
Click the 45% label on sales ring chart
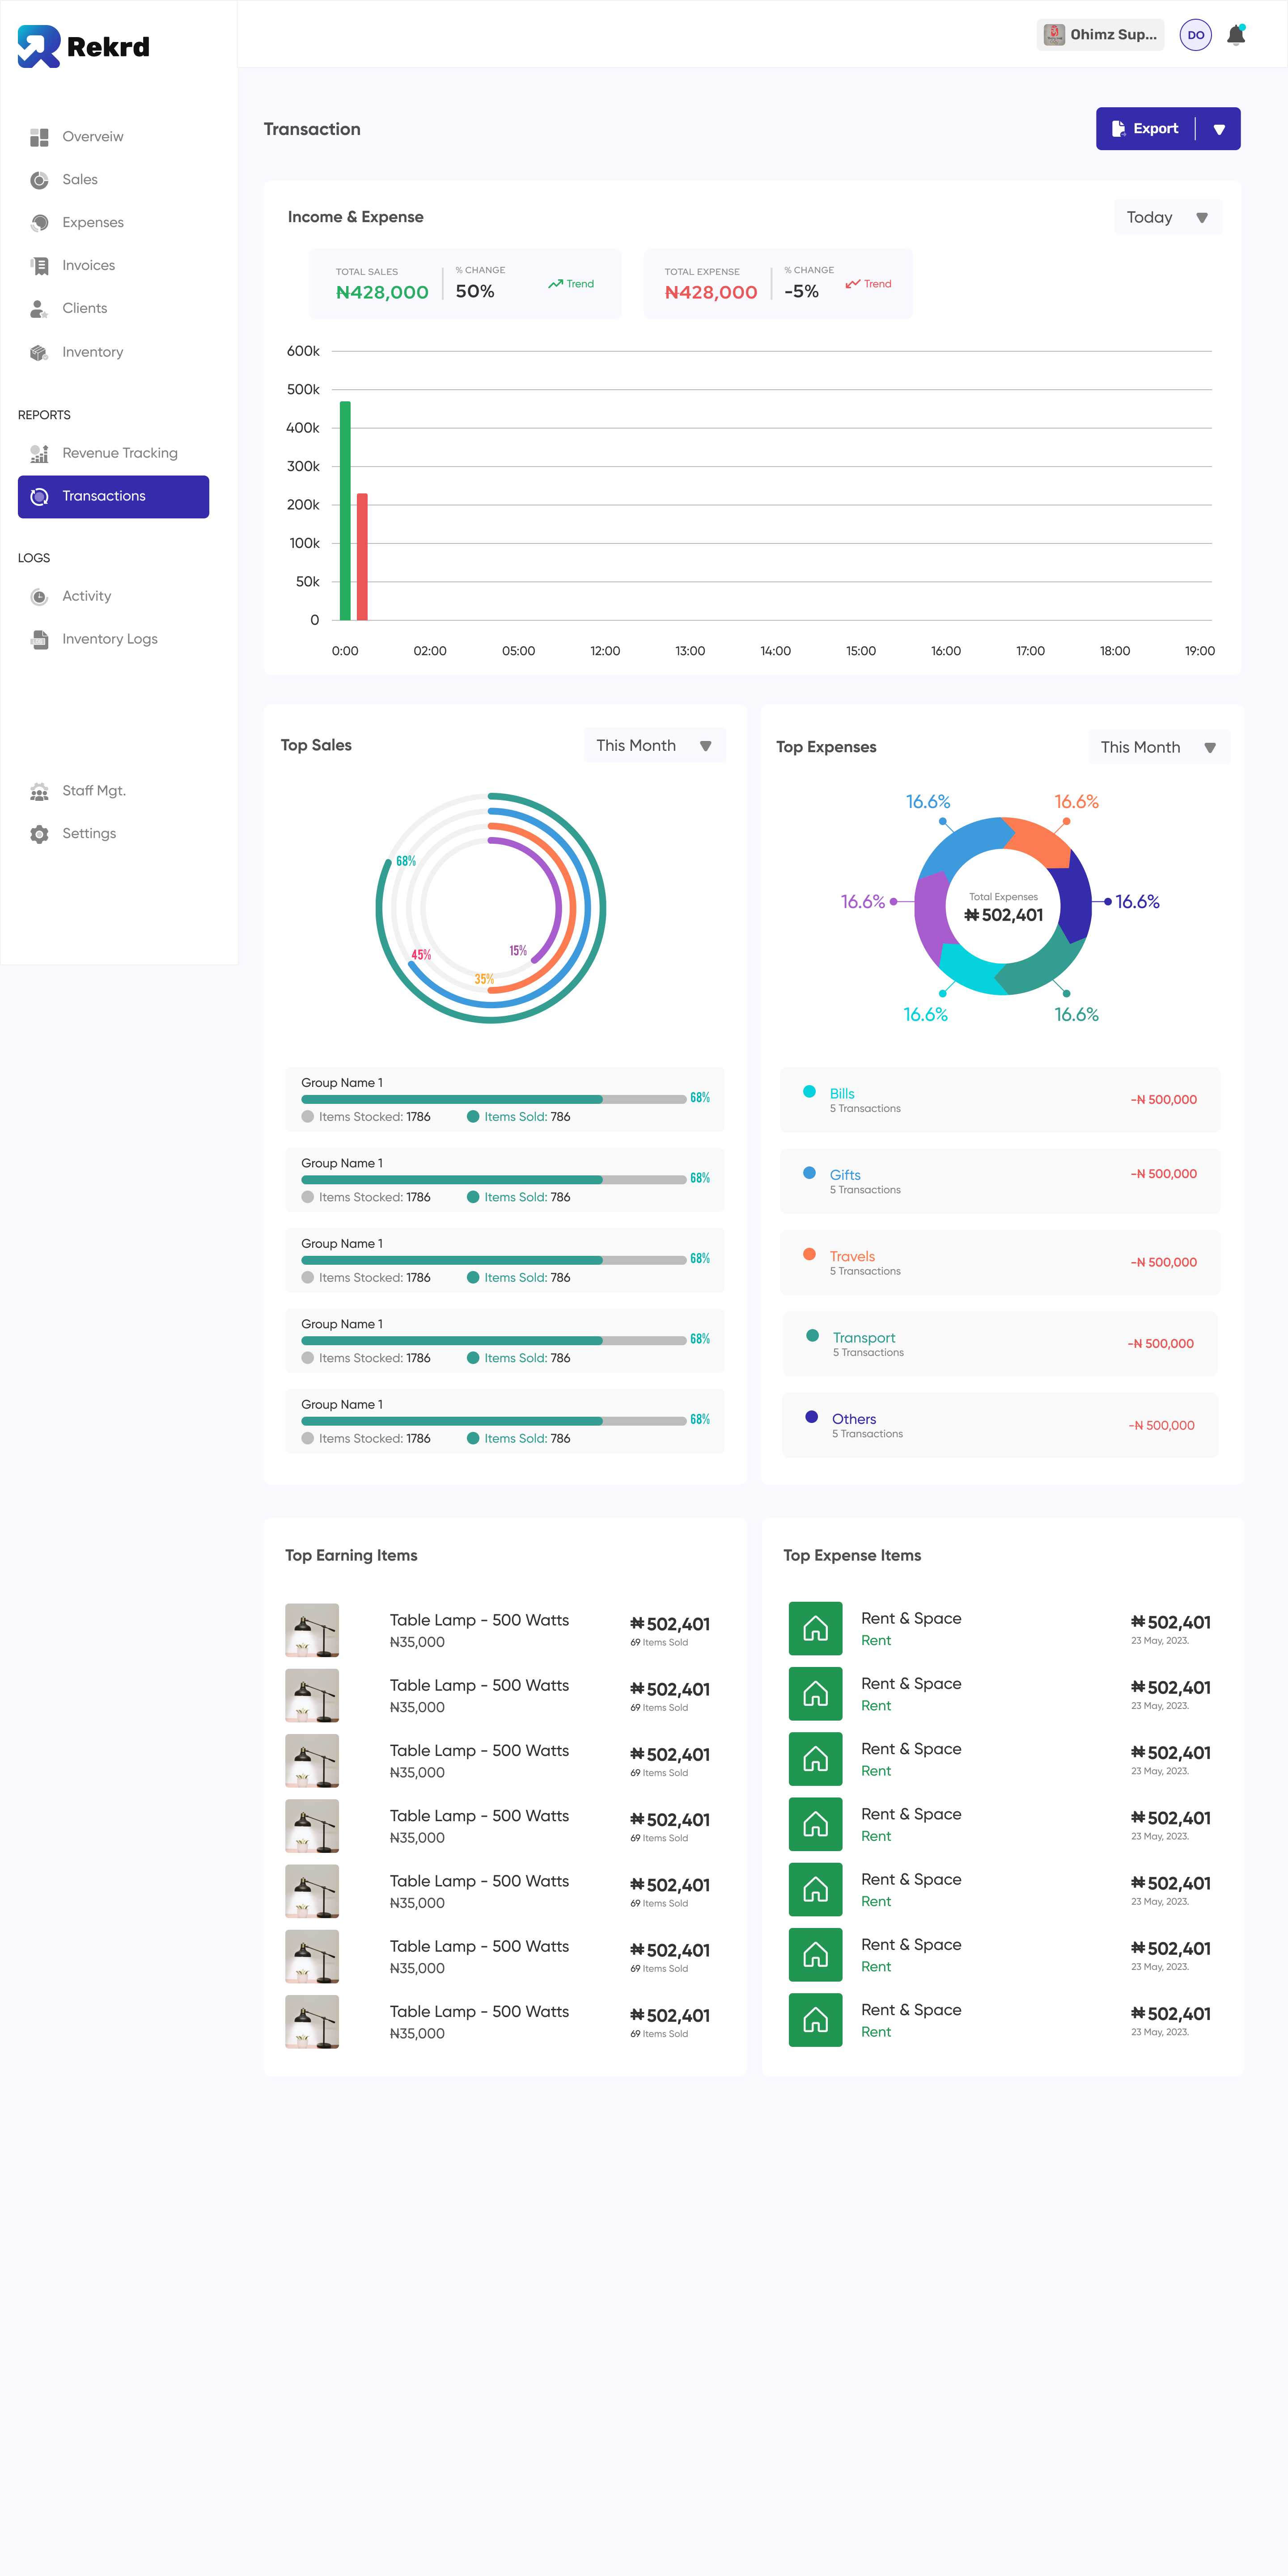(421, 955)
